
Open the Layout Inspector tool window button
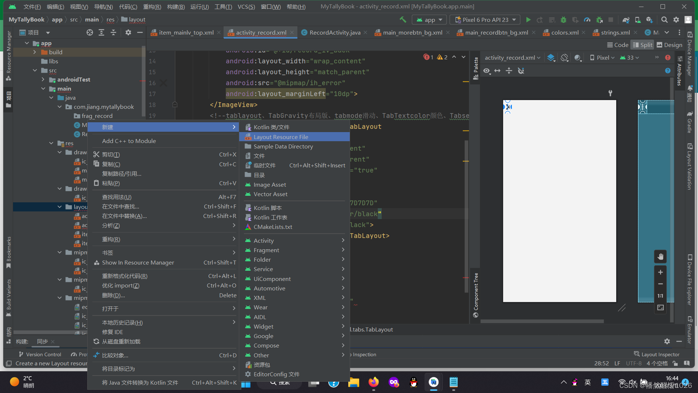click(x=657, y=354)
